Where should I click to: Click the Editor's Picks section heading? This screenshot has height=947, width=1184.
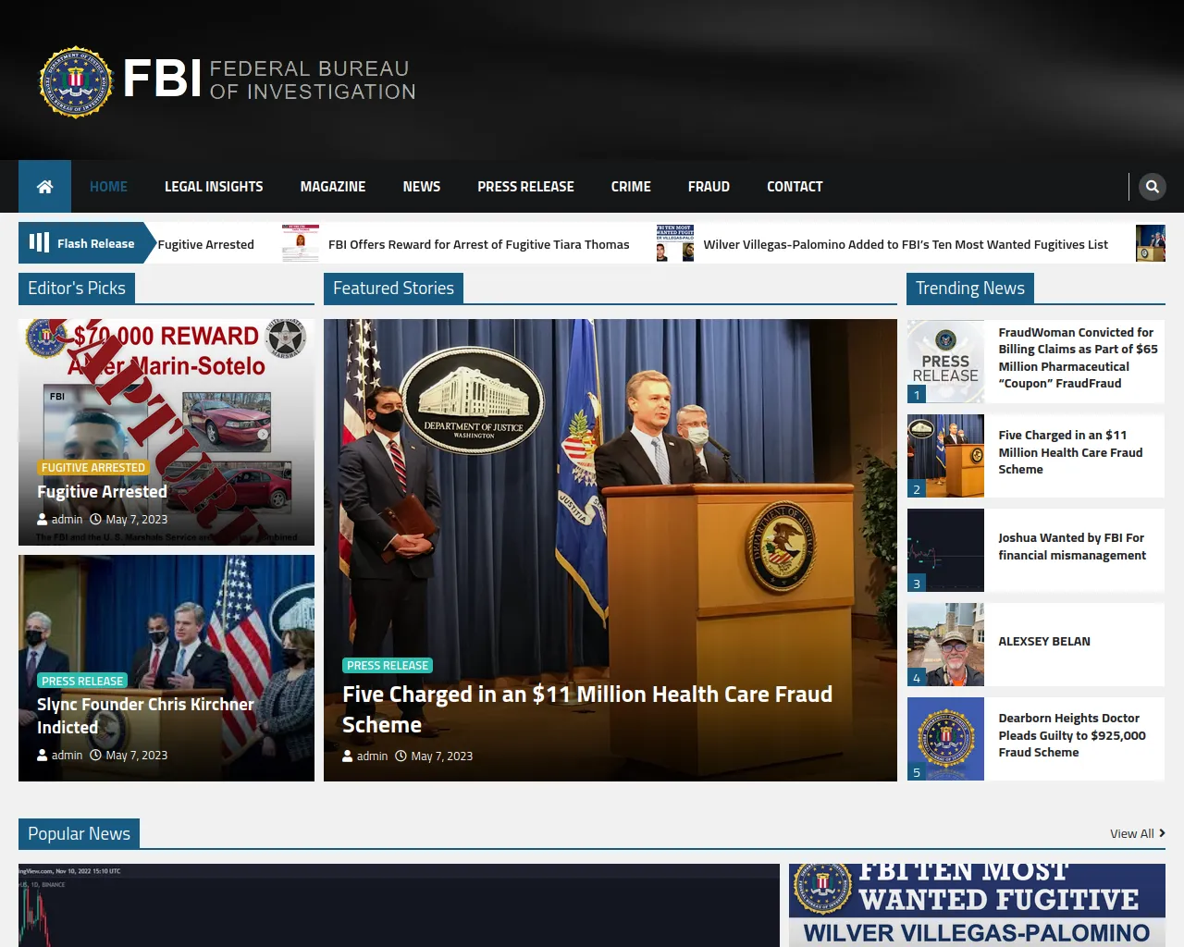click(x=77, y=289)
